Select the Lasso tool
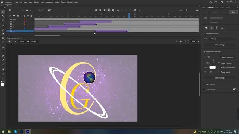The height and width of the screenshot is (134, 239). [3, 20]
